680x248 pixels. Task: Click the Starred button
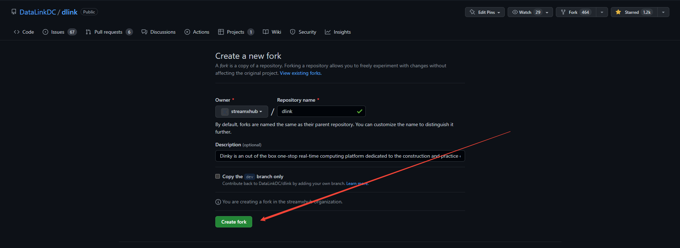(x=634, y=12)
